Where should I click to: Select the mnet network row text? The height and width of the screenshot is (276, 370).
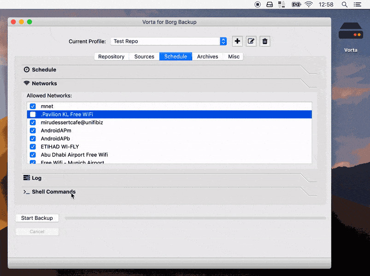(x=47, y=106)
